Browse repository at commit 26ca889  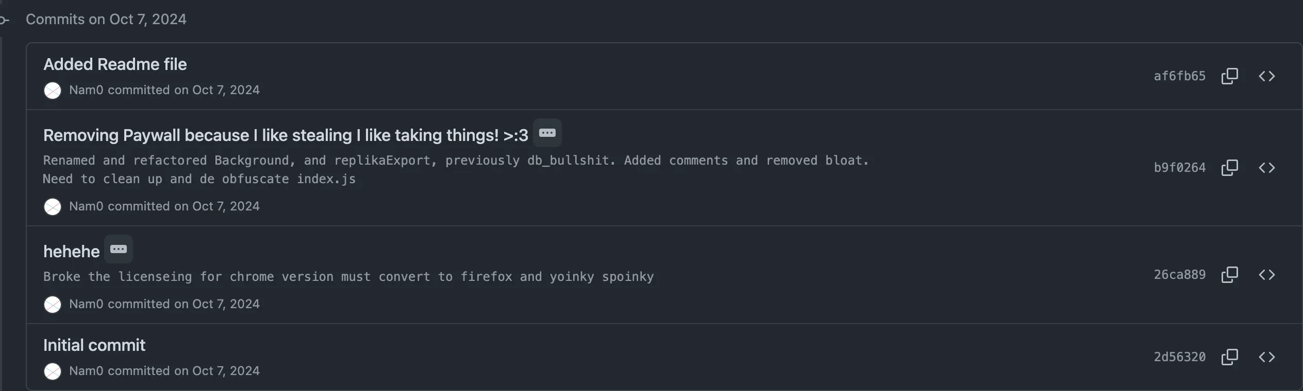pyautogui.click(x=1266, y=275)
